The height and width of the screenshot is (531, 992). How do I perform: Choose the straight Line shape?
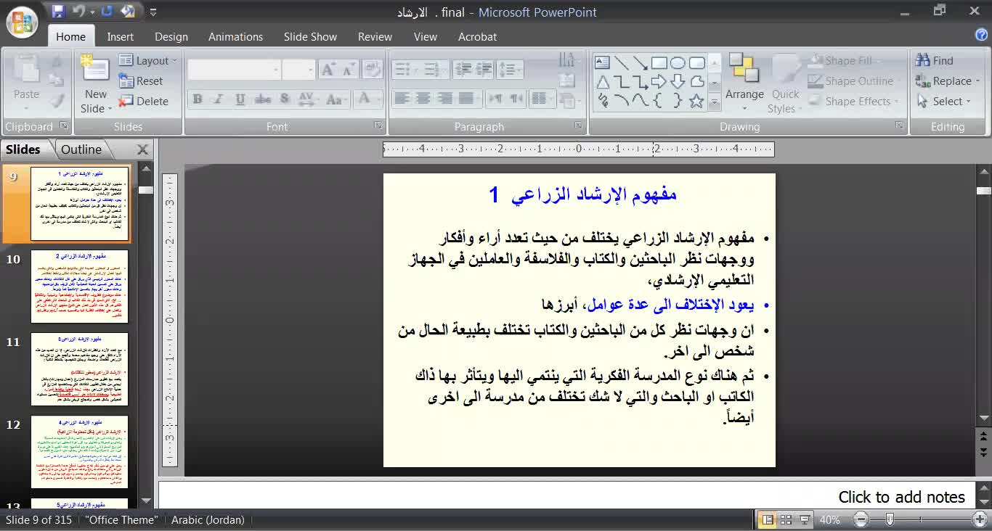(621, 62)
